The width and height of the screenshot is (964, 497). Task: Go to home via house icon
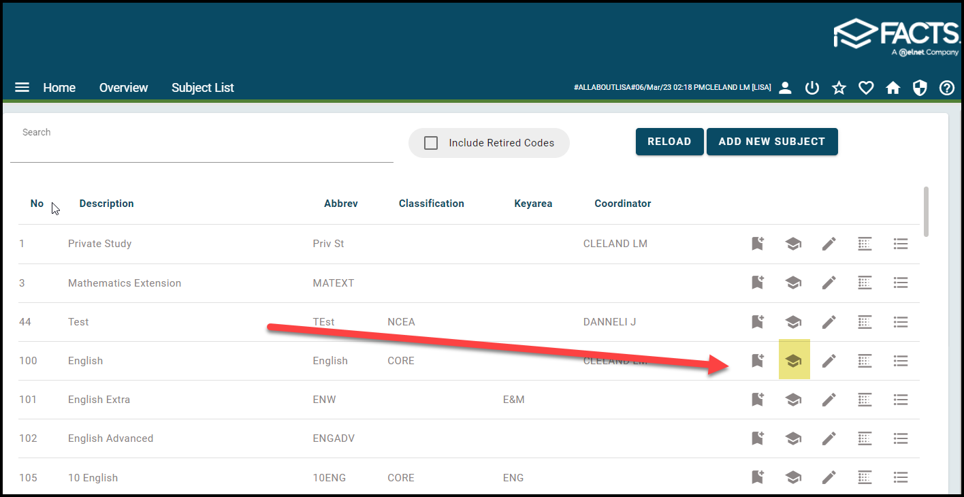[893, 88]
